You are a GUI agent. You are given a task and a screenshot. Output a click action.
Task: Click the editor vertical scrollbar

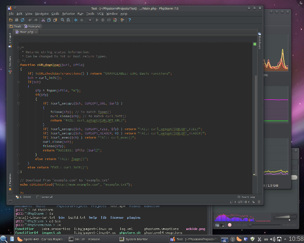[256, 125]
